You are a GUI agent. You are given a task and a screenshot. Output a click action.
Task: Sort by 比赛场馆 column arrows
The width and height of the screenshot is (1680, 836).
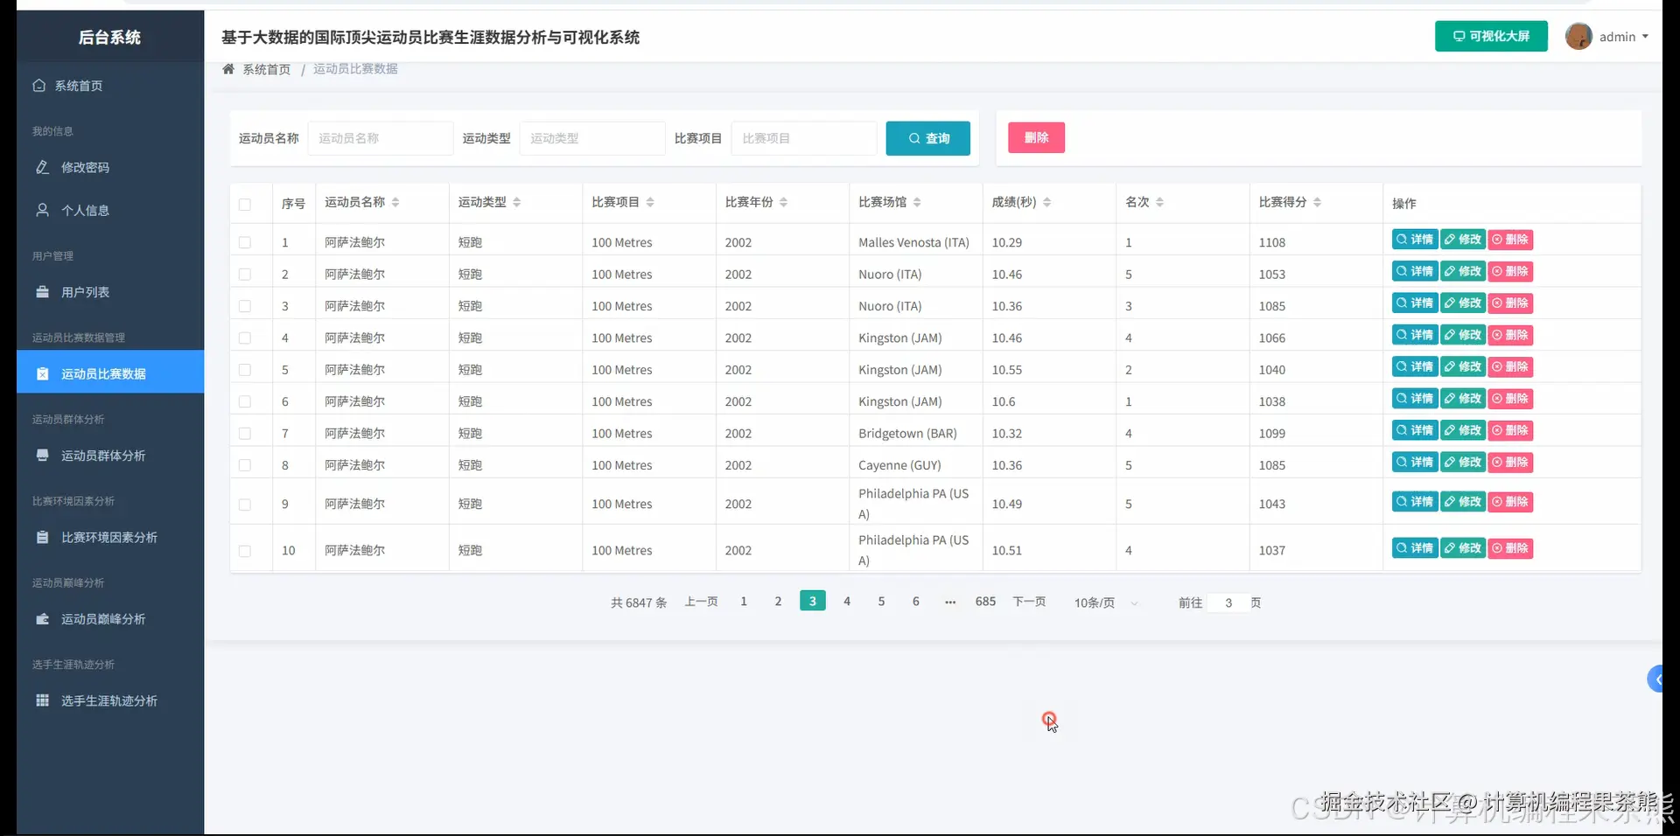917,202
